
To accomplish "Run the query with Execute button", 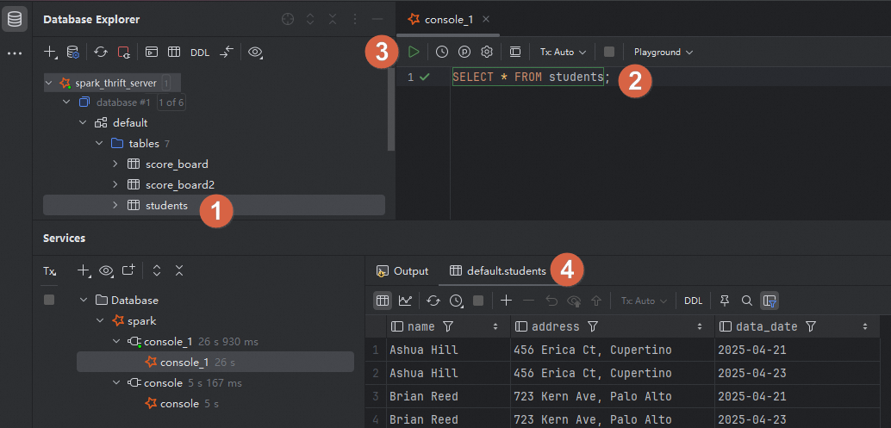I will click(x=414, y=52).
